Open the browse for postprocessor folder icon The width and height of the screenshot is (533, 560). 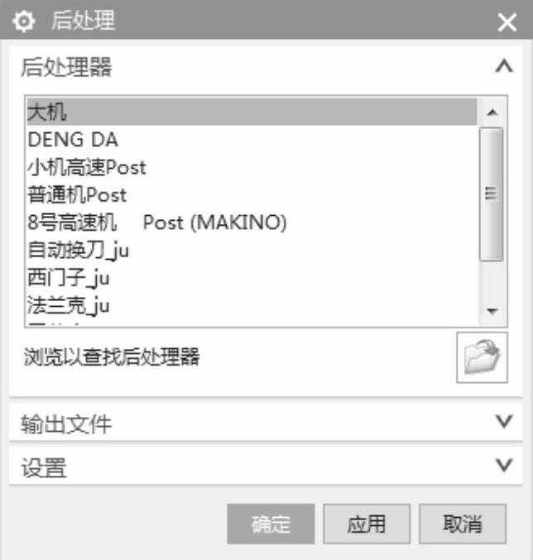(x=482, y=357)
